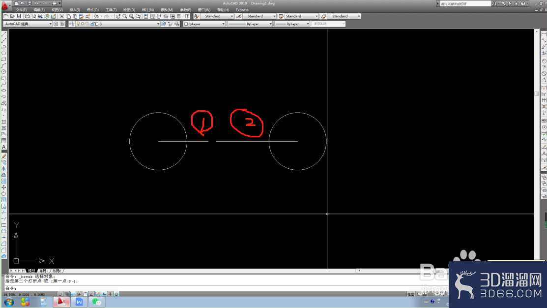
Task: Toggle Ortho mode in status bar
Action: [73, 294]
